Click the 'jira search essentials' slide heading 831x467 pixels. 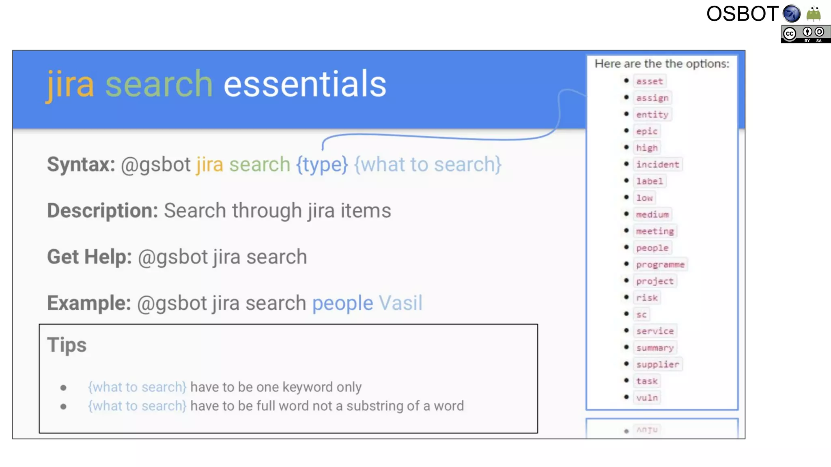point(216,84)
